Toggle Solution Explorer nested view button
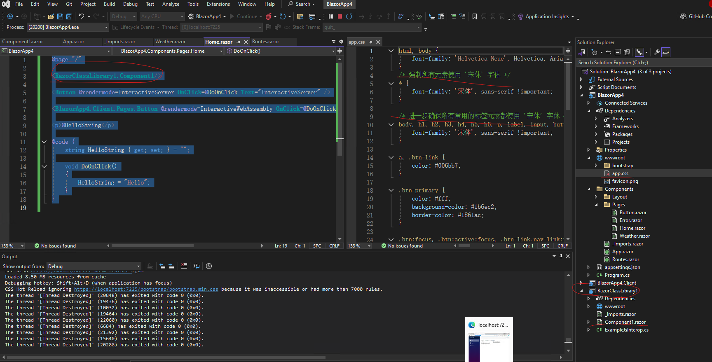This screenshot has height=362, width=712. [x=639, y=52]
